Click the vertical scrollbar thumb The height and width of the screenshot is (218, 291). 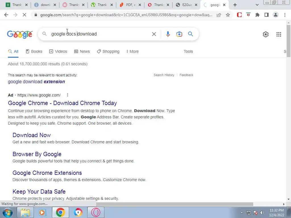288,41
